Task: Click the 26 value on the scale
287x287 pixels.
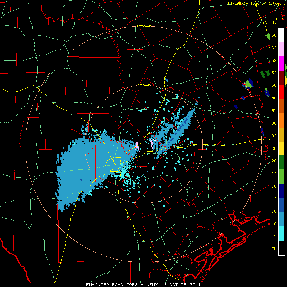Action: coord(274,161)
